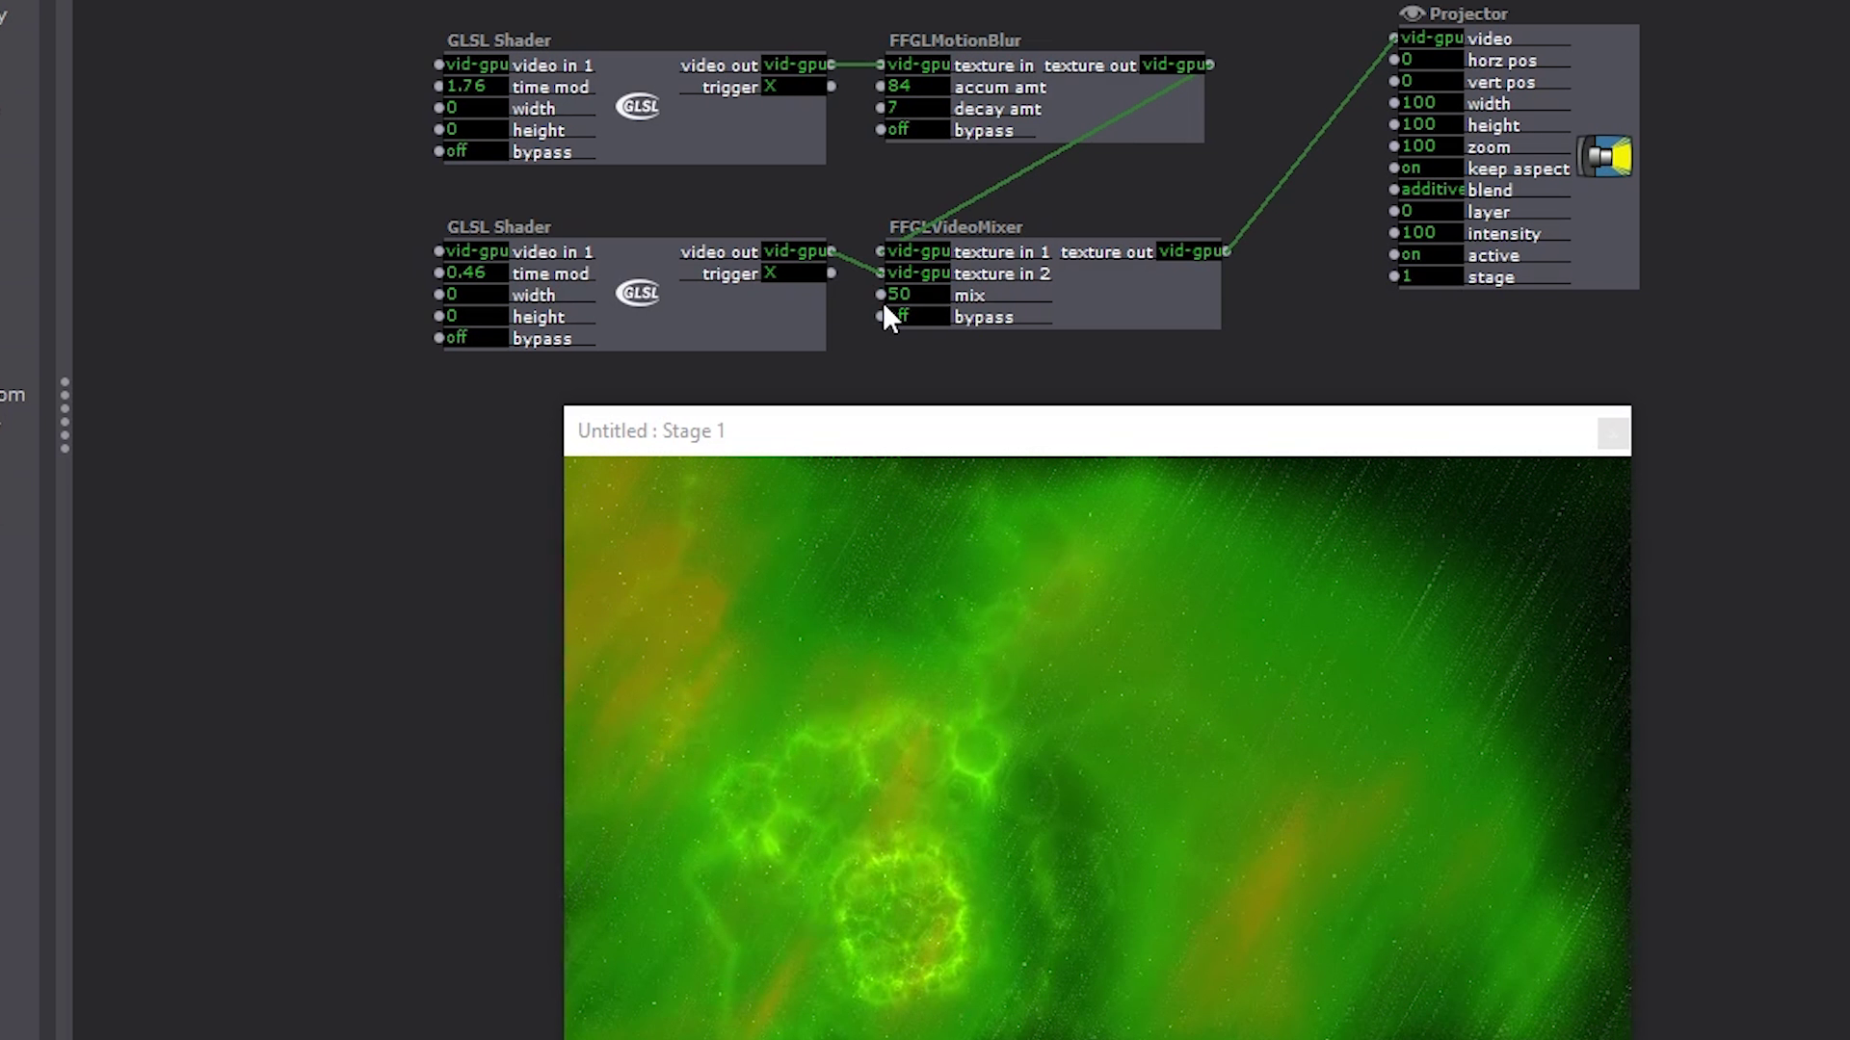Open the Projector blend mode additive field

pyautogui.click(x=1431, y=190)
